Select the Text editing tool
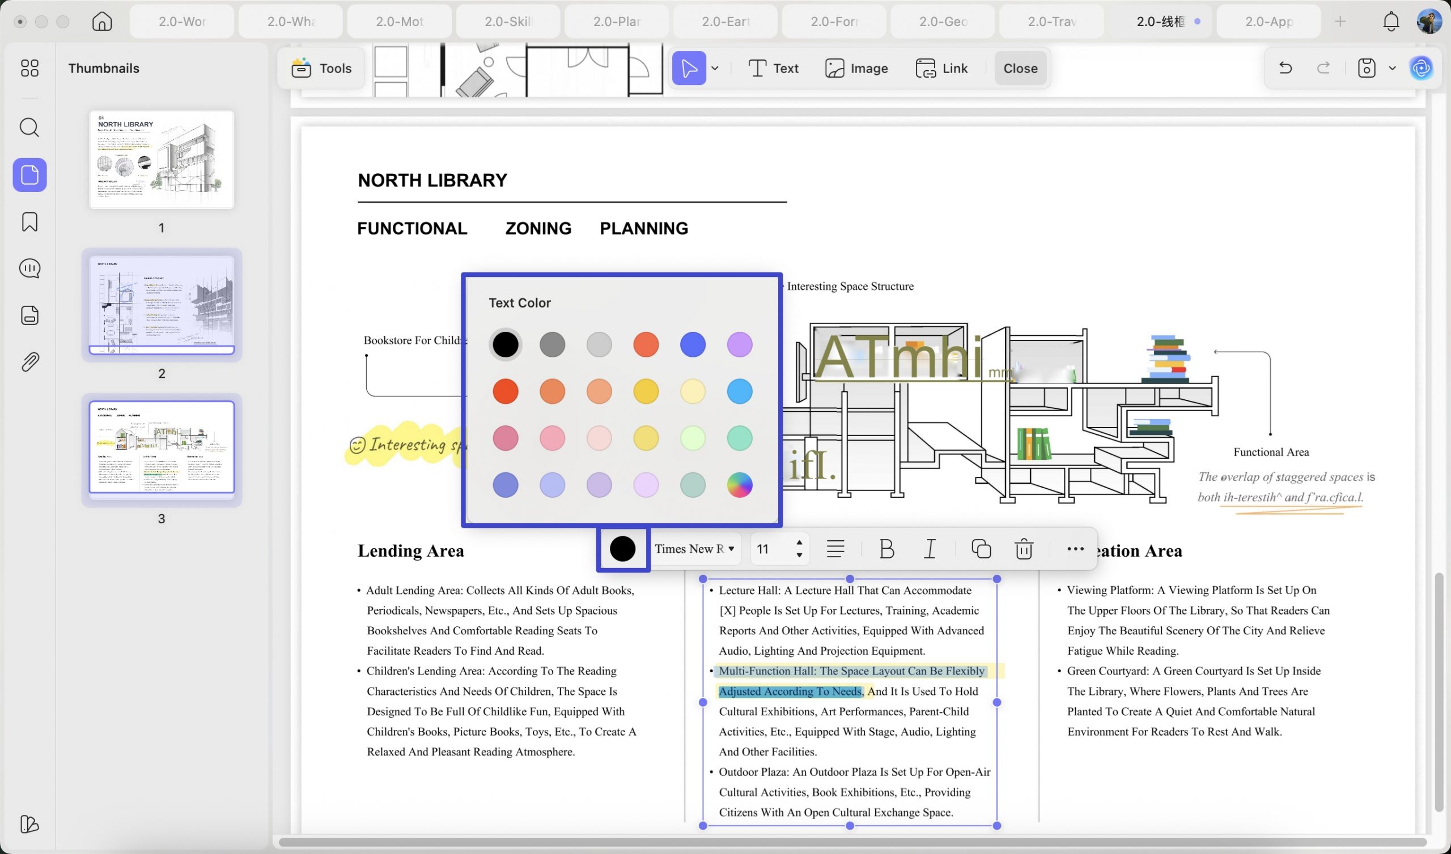 pos(773,68)
